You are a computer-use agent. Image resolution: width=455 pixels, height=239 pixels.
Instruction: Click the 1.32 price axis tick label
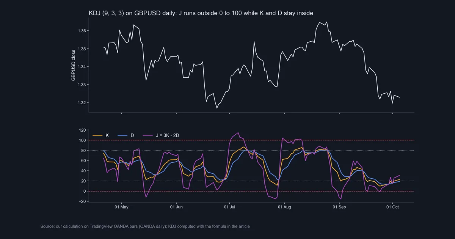point(82,102)
